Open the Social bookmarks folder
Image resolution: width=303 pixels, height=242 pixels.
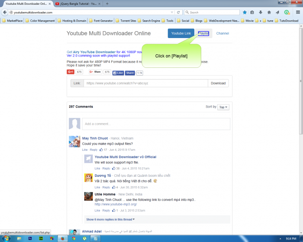pos(183,21)
